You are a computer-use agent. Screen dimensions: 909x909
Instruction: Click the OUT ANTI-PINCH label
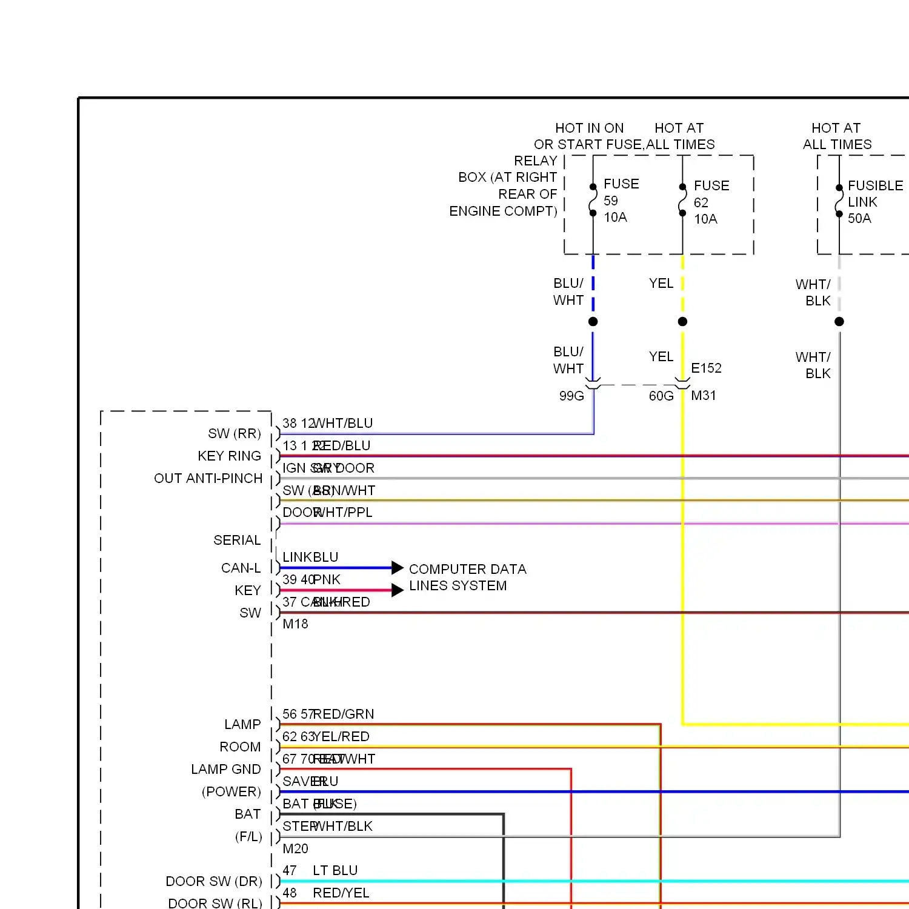coord(208,479)
